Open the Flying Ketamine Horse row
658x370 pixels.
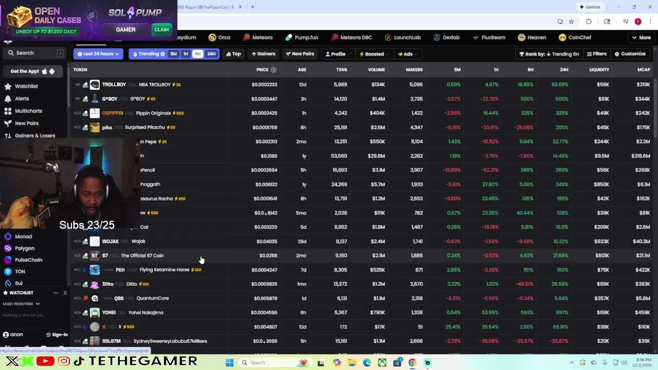pyautogui.click(x=362, y=270)
